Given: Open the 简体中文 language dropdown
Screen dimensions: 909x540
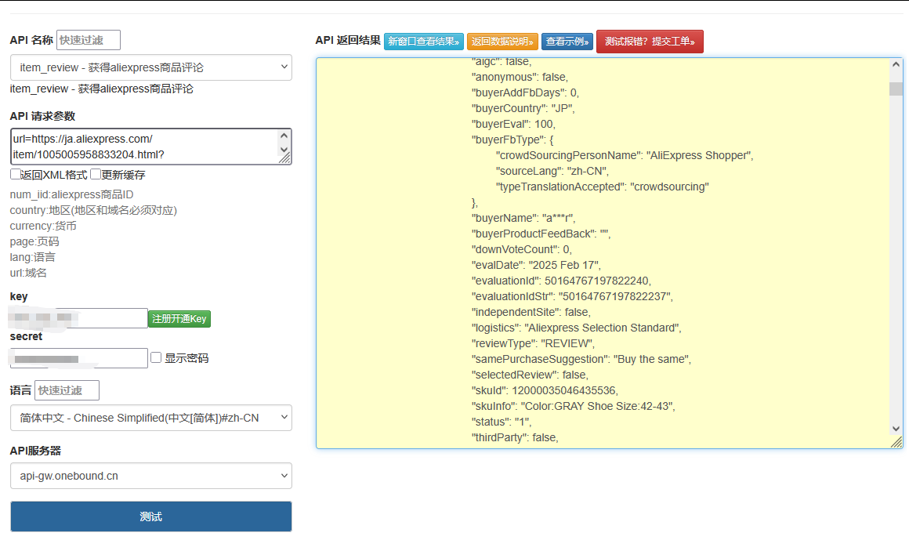Looking at the screenshot, I should tap(150, 418).
